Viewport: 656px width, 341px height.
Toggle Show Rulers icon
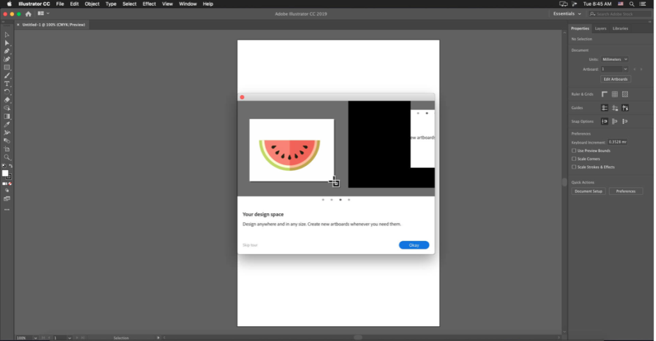point(604,94)
